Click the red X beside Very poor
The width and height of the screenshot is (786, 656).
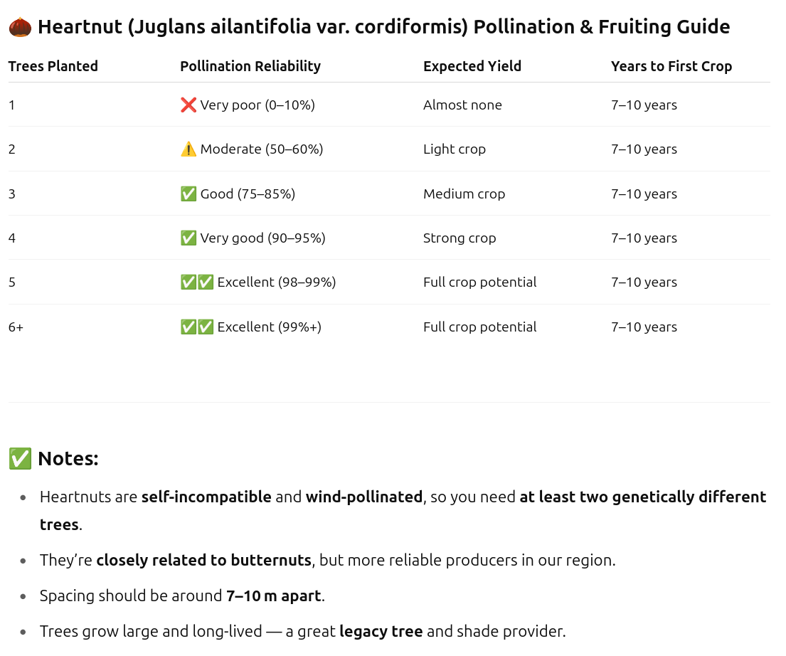pos(188,105)
